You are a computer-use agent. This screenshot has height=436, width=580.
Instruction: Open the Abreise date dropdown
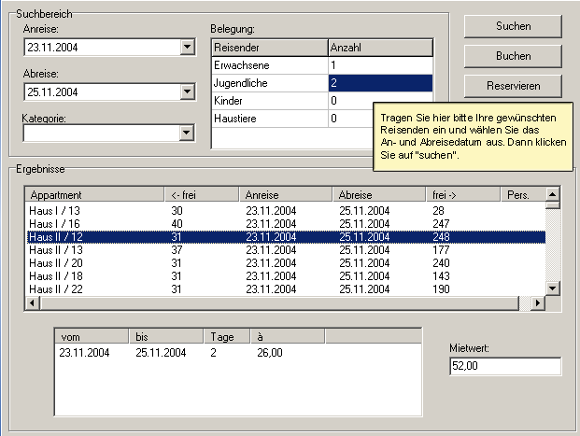(187, 91)
